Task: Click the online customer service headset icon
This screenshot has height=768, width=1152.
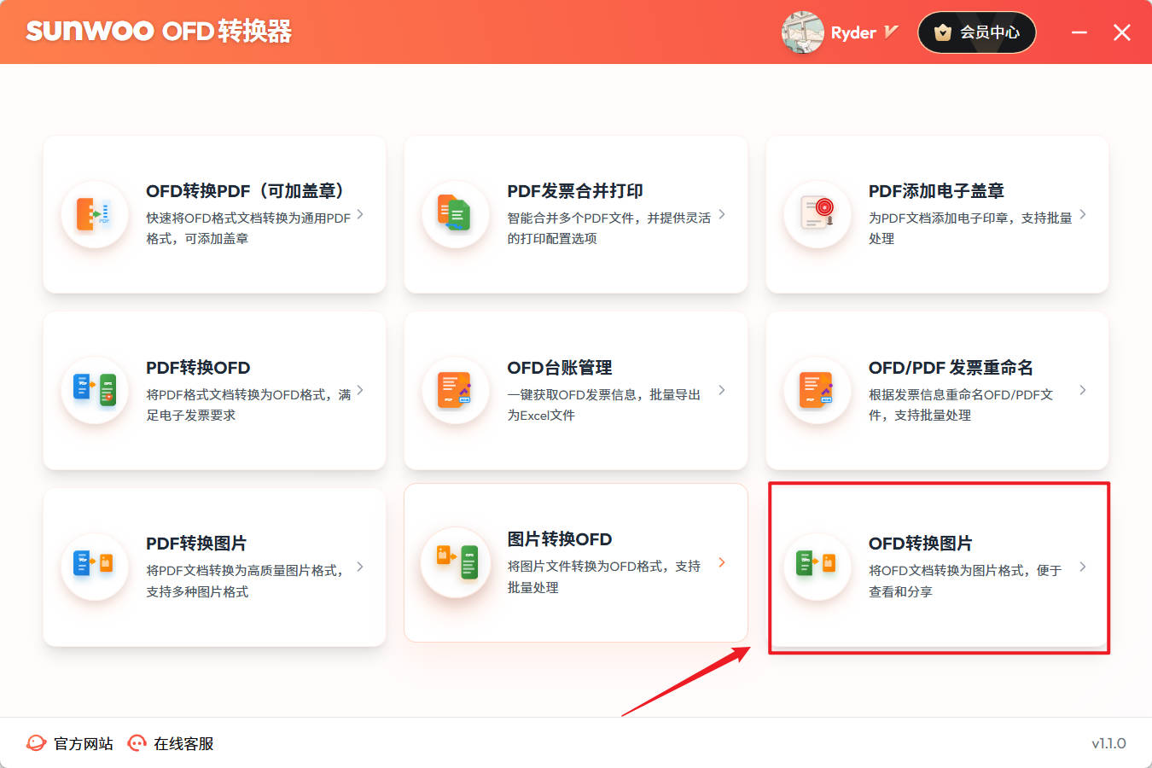Action: click(x=137, y=743)
